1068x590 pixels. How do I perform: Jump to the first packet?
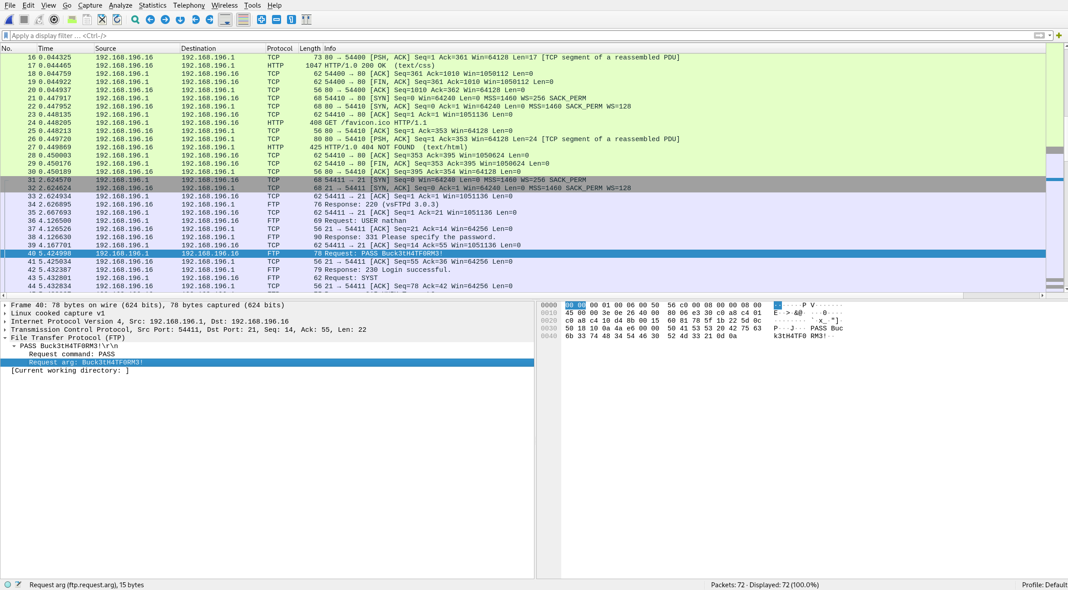196,20
